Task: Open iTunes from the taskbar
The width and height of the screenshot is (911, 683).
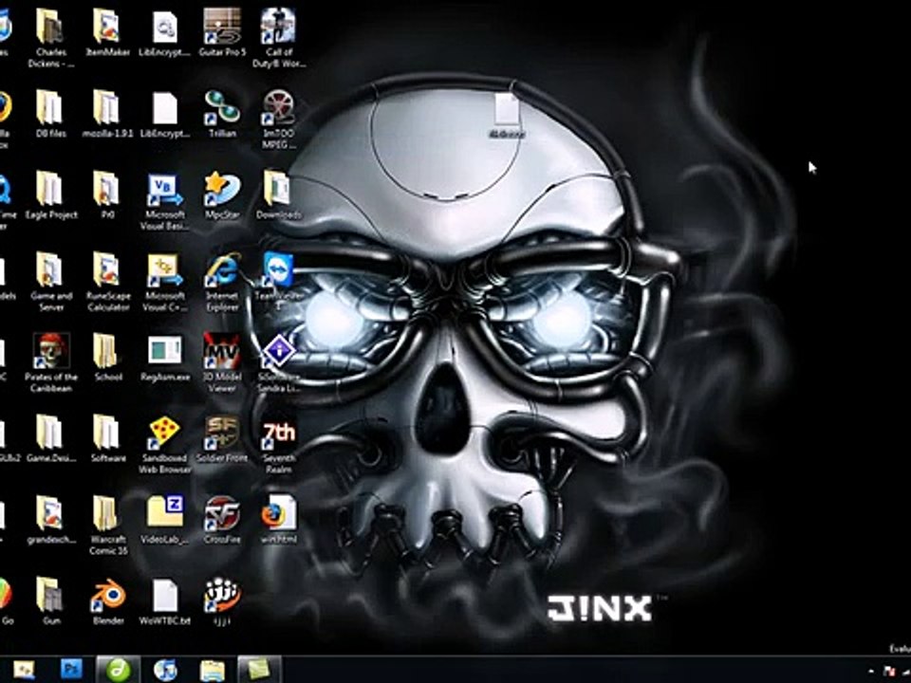Action: [x=165, y=670]
